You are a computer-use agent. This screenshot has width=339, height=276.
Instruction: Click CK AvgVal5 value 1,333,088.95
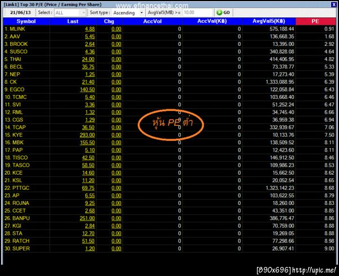tap(280, 82)
